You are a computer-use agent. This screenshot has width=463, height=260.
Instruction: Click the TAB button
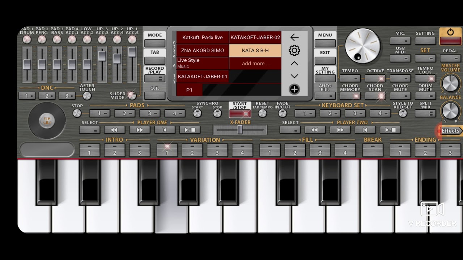[x=155, y=61]
